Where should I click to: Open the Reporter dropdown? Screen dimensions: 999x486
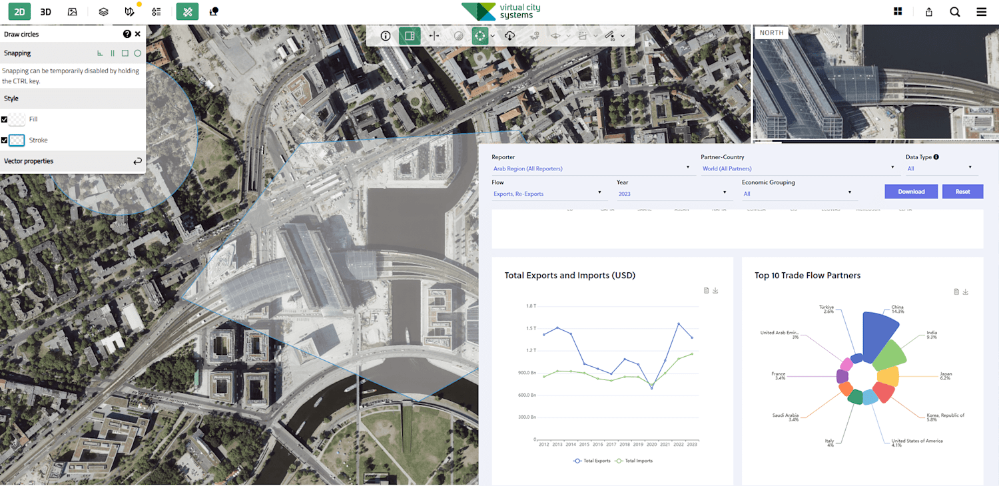click(591, 168)
